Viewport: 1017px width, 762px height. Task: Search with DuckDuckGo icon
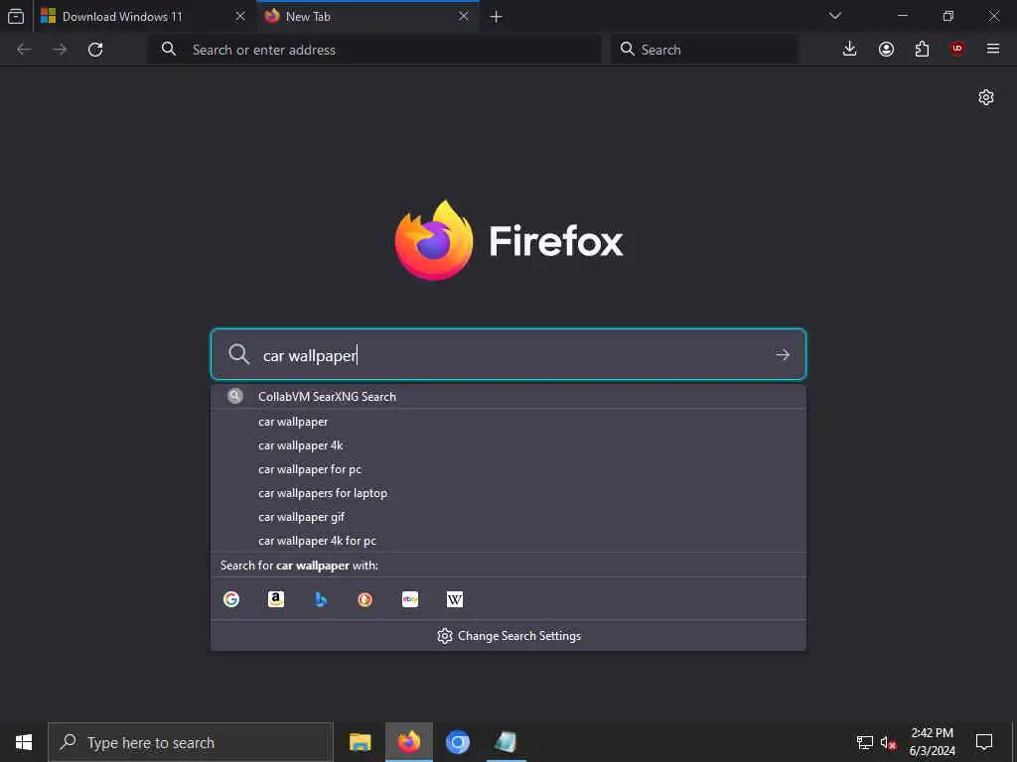click(365, 599)
